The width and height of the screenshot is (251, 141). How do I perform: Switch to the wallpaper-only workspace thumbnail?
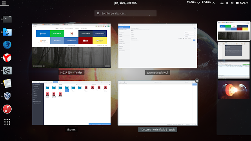[234, 90]
